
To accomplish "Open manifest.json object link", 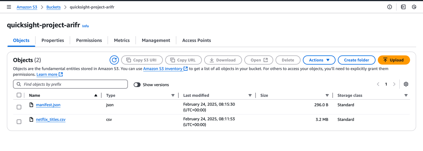I will click(x=48, y=105).
